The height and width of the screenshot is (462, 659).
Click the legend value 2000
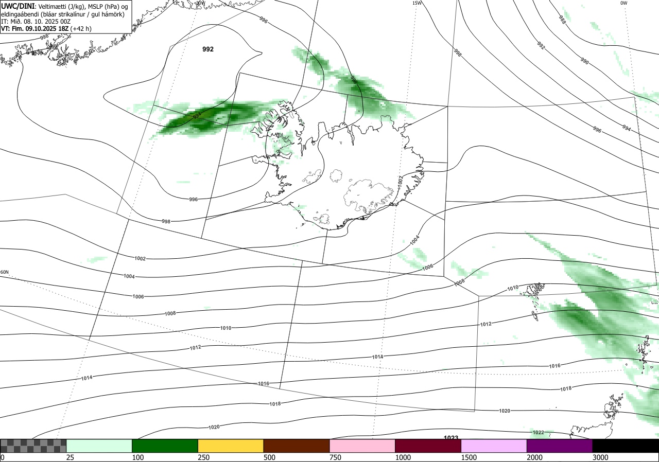pyautogui.click(x=535, y=457)
